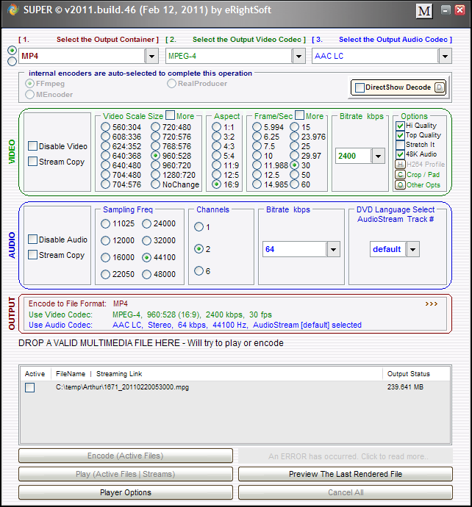Check the Disable Video box
Viewport: 472px width, 507px height.
click(x=33, y=146)
